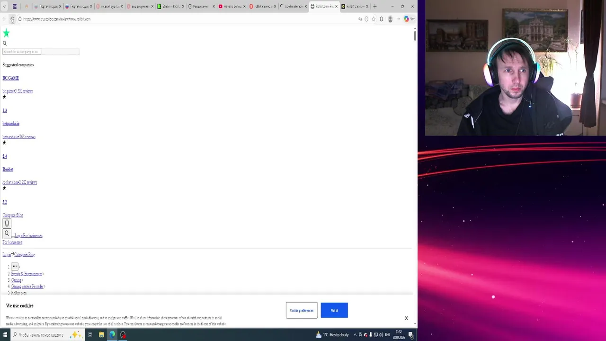Click the green Trustpilot star logo
The height and width of the screenshot is (341, 606).
coord(6,33)
